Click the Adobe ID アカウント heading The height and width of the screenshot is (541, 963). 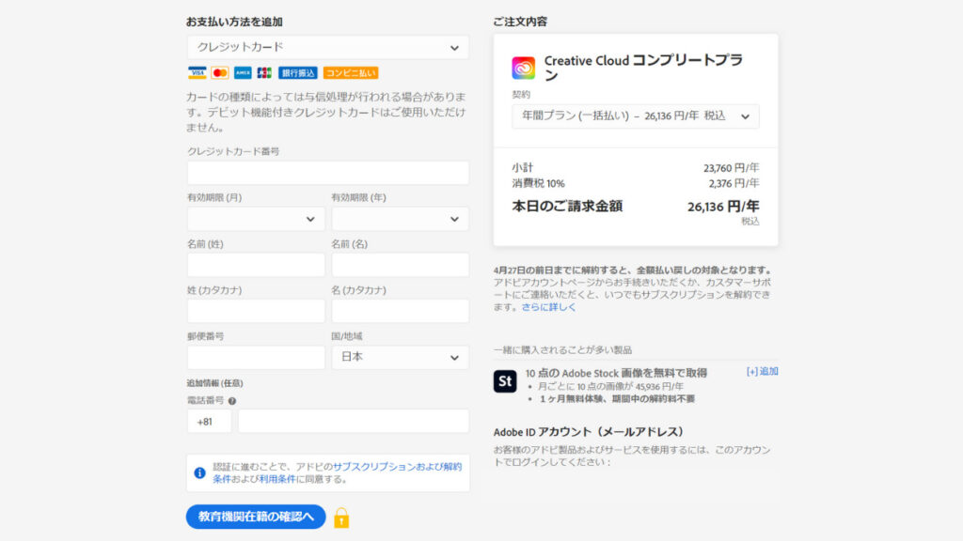click(x=589, y=432)
